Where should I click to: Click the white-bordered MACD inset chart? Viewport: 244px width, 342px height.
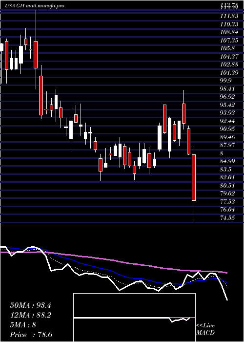click(134, 318)
